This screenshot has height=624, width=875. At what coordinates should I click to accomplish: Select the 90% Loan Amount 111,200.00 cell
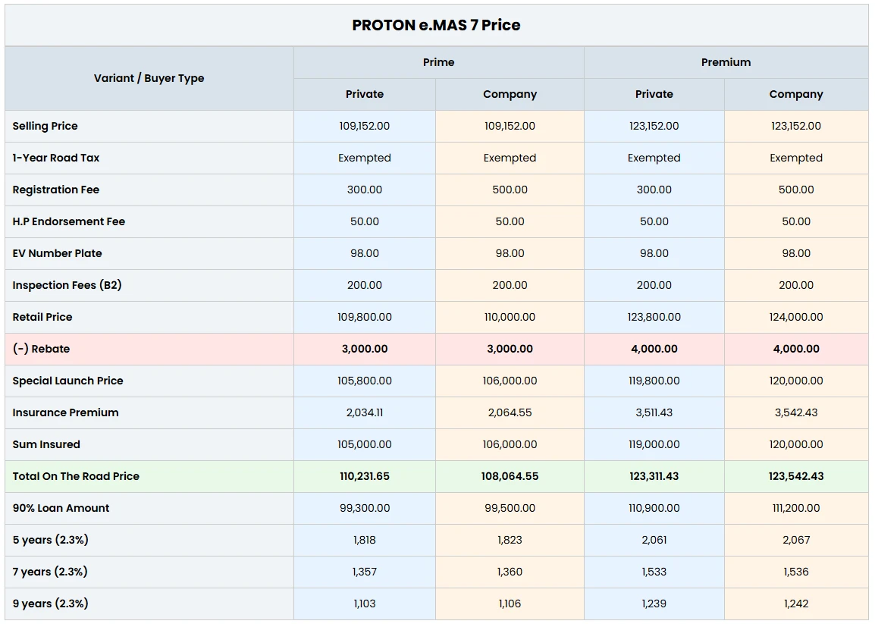(x=795, y=508)
